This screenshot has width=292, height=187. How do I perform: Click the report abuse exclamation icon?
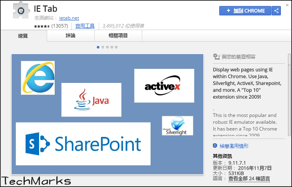[x=215, y=146]
